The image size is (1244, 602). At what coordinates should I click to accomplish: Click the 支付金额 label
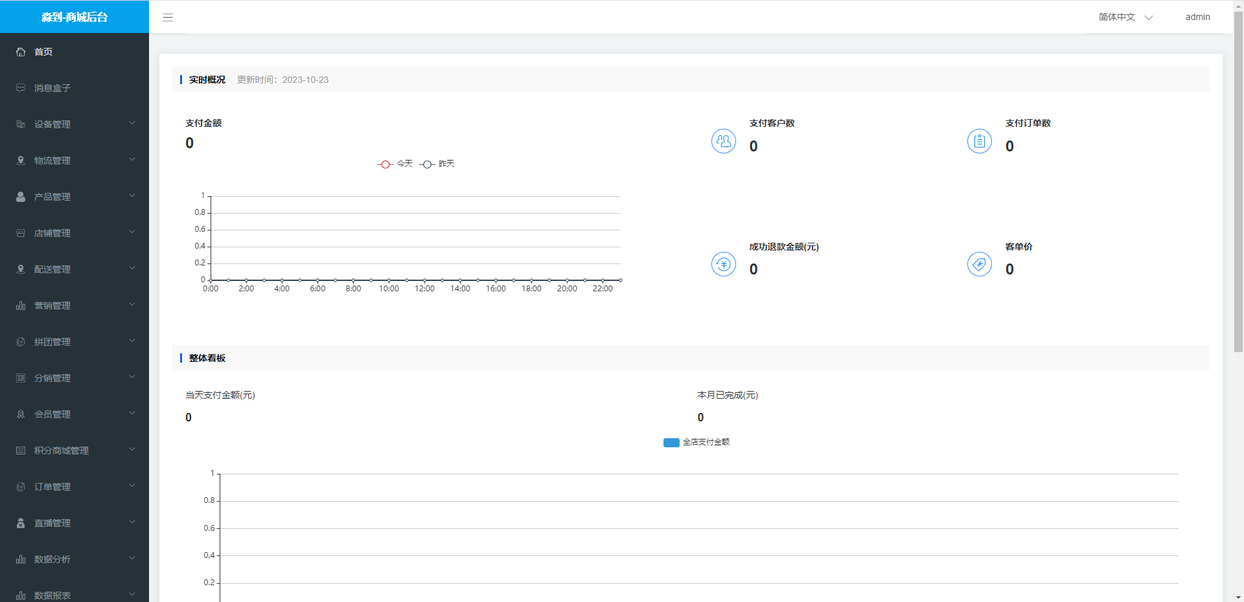click(203, 123)
